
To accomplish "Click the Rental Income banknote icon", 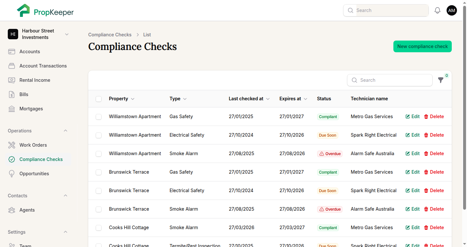I will 12,80.
